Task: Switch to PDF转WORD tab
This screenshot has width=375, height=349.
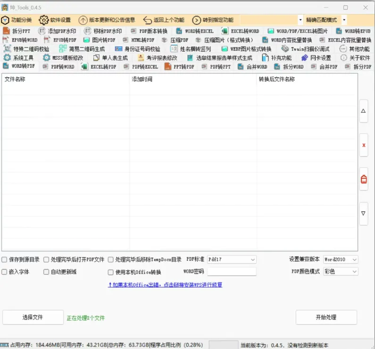Action: tap(58, 67)
